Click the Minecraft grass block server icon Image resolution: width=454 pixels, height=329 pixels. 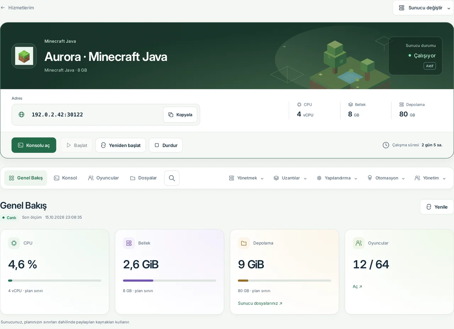[x=24, y=56]
